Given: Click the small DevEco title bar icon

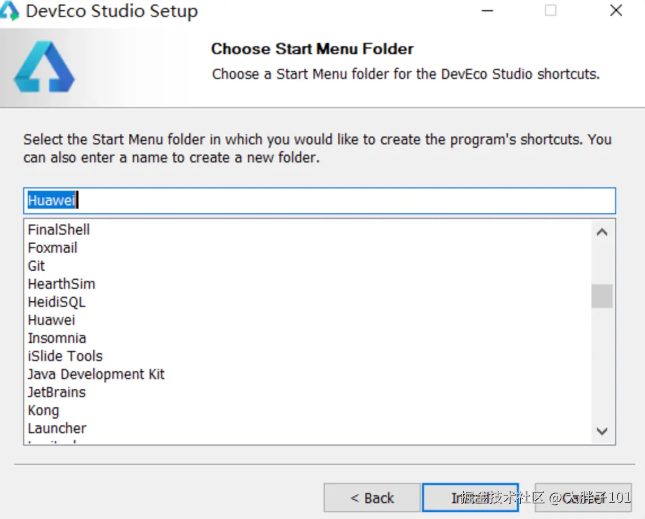Looking at the screenshot, I should pyautogui.click(x=10, y=11).
